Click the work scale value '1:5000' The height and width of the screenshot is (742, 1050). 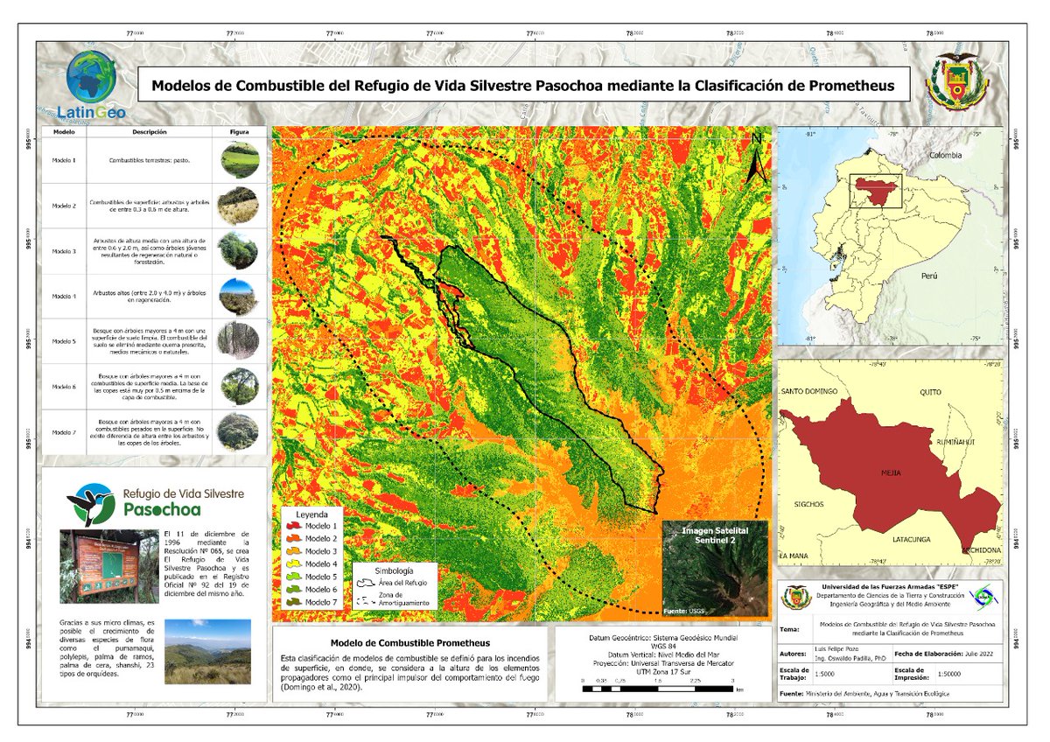[x=826, y=675]
